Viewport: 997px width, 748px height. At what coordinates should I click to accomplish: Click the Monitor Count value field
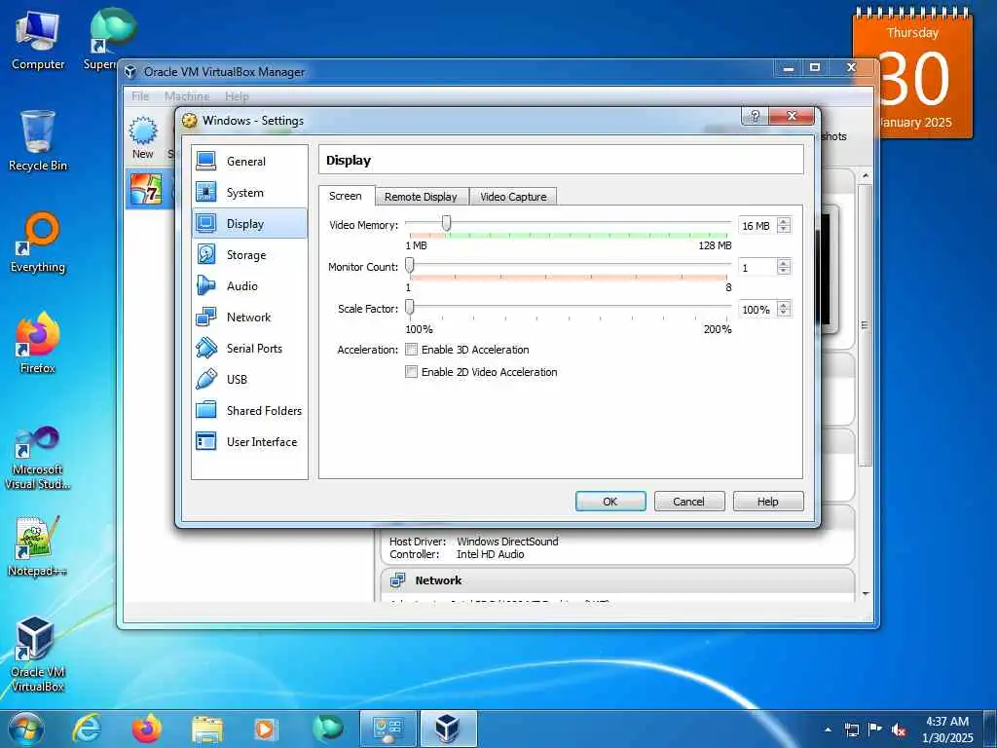tap(757, 268)
